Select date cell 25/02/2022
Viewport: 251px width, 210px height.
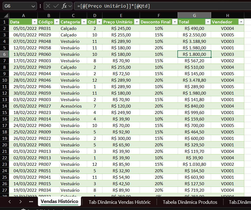click(23, 132)
